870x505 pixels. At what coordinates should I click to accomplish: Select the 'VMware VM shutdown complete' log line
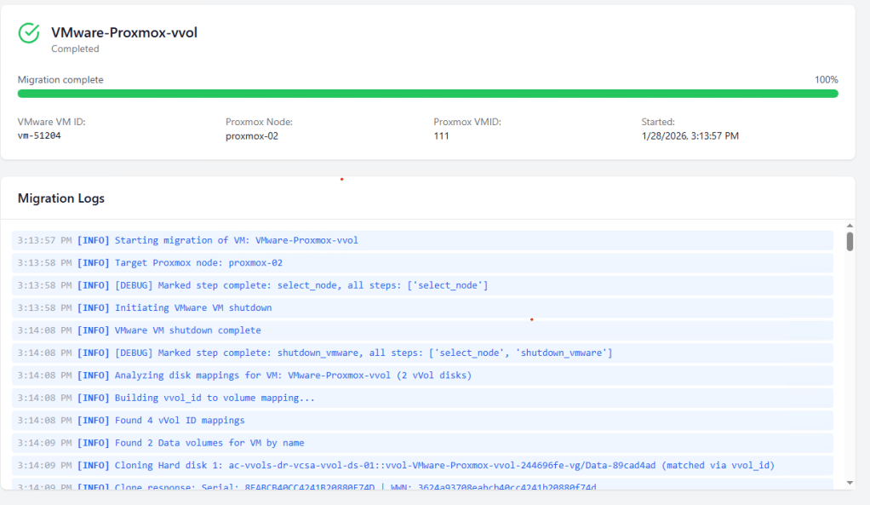(x=187, y=330)
